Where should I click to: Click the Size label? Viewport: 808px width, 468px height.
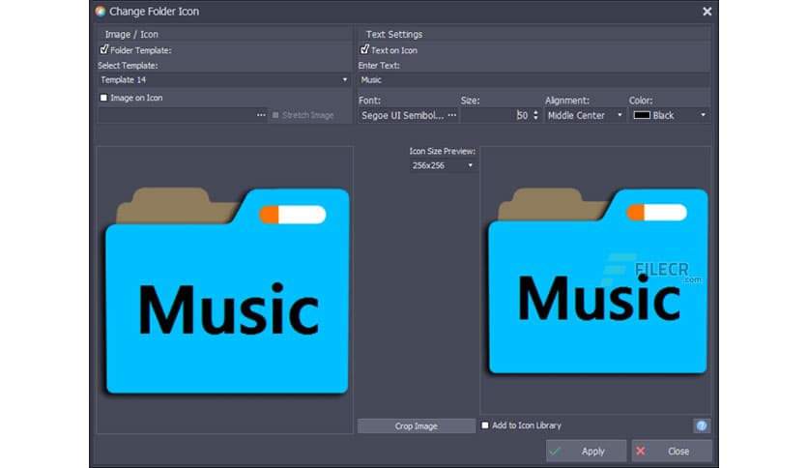[x=470, y=101]
